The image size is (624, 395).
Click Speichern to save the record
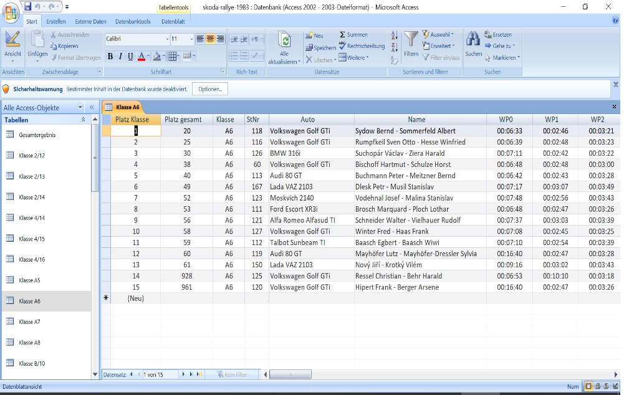321,48
